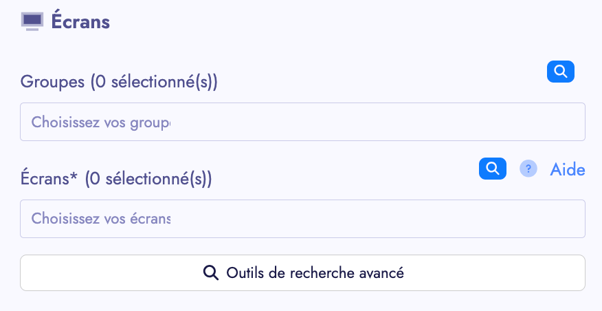
Task: Click the monitor icon beside Écrans heading
Action: 32,21
